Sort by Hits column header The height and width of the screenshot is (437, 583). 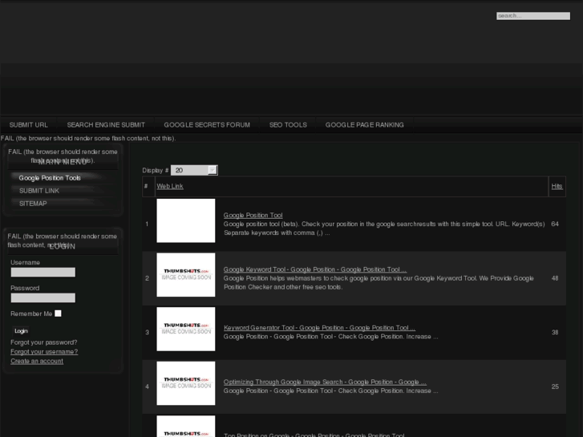click(x=557, y=186)
